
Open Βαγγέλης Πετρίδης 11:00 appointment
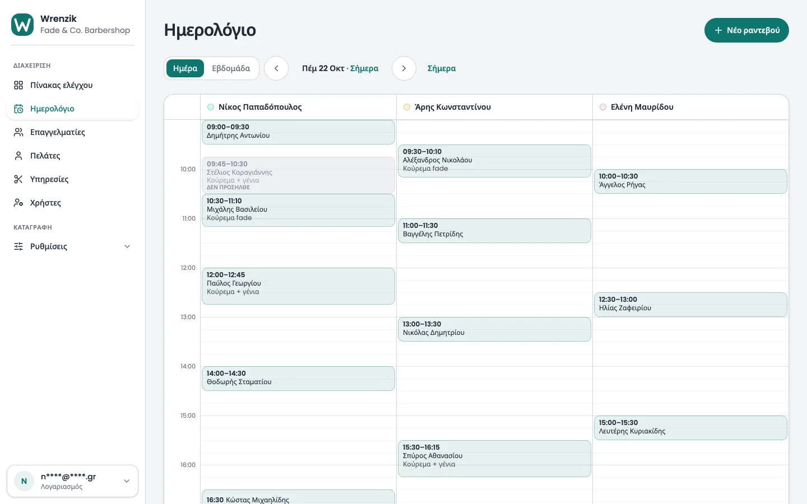[x=494, y=231]
